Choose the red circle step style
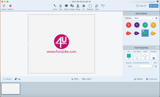The width and height of the screenshot is (160, 97). point(128,25)
